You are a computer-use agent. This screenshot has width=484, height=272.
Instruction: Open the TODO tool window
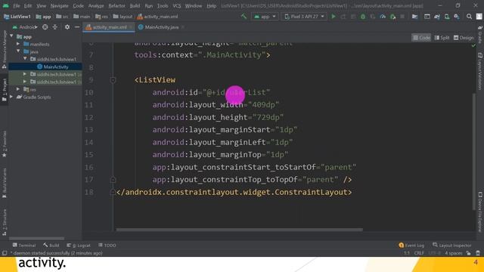[x=107, y=245]
